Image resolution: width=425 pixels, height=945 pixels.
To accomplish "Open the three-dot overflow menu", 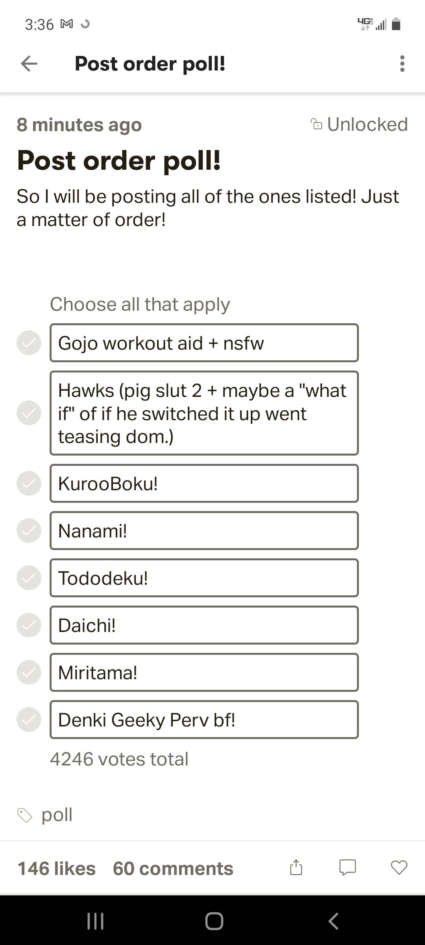I will 402,64.
